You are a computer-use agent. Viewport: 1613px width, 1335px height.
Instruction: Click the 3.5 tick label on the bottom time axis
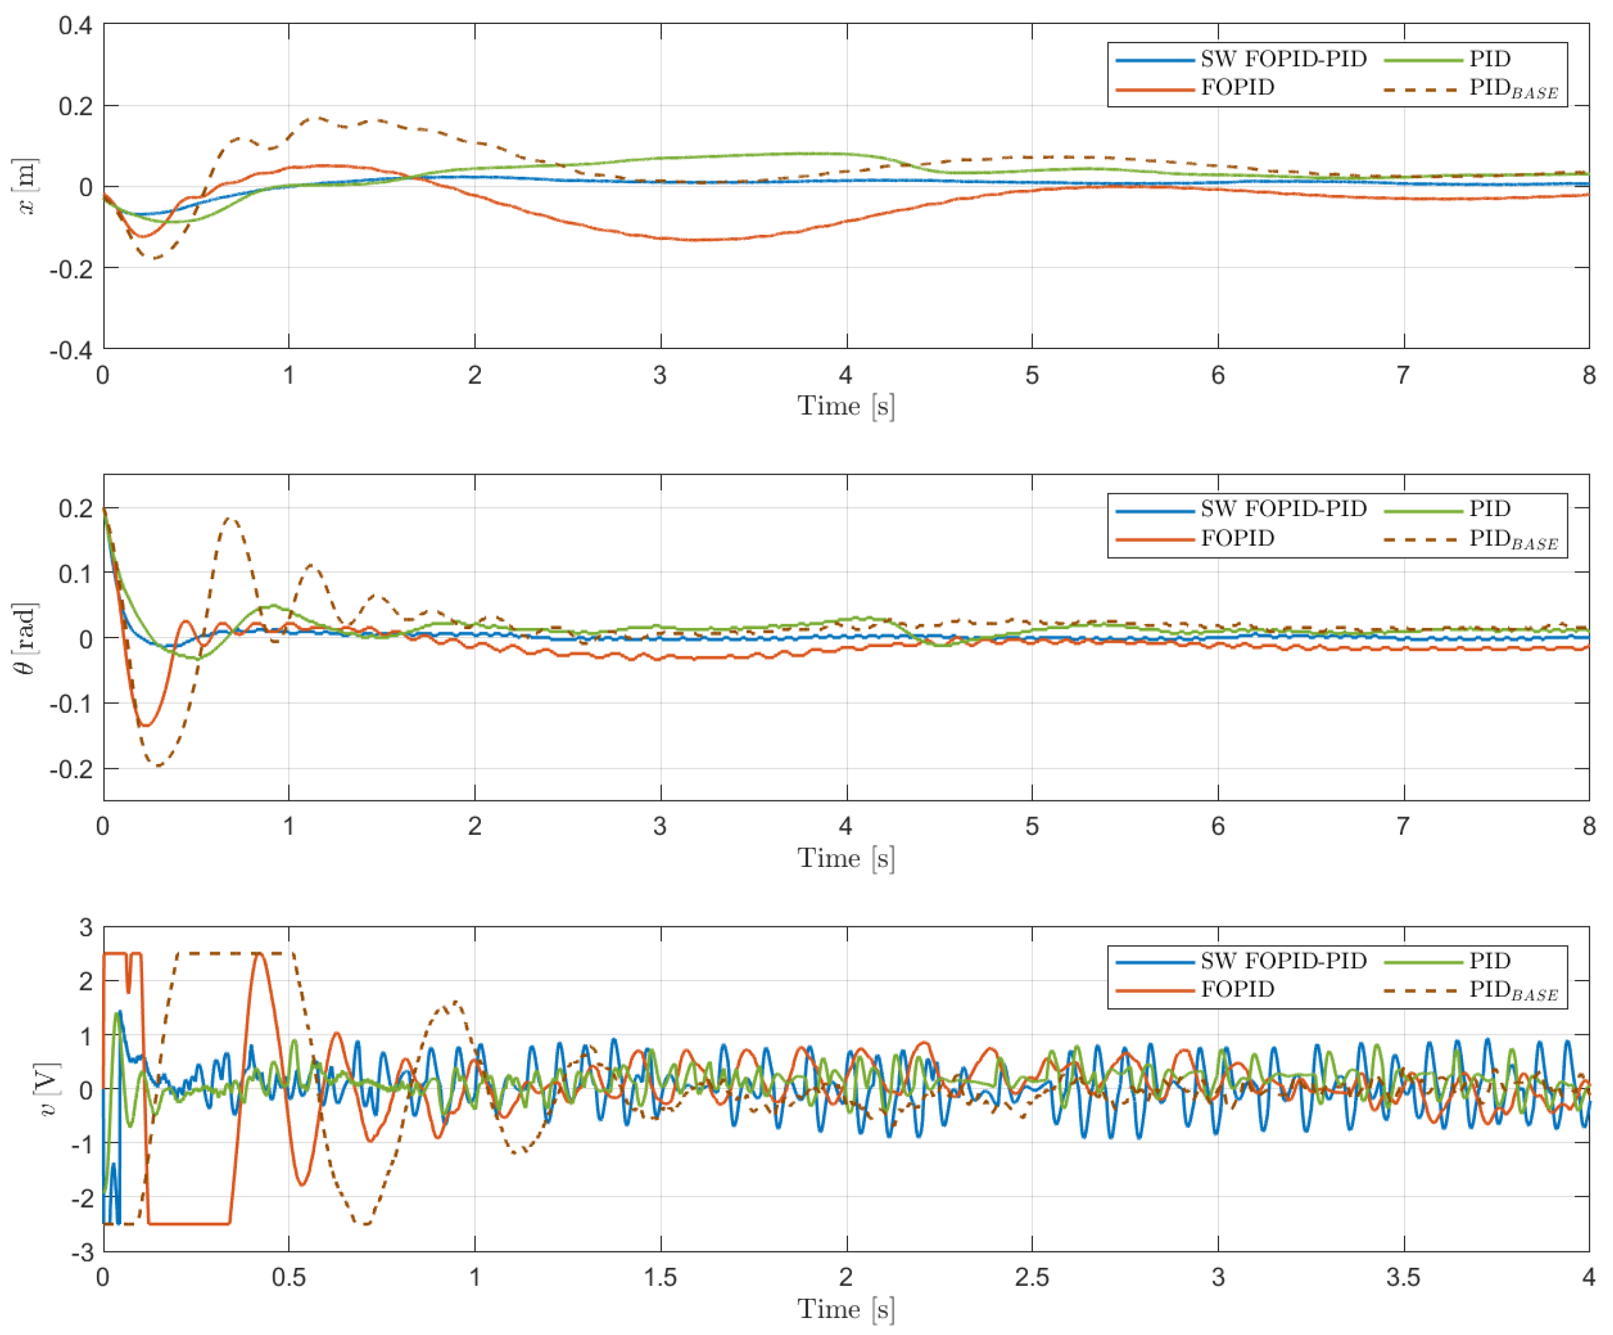[x=1402, y=1277]
